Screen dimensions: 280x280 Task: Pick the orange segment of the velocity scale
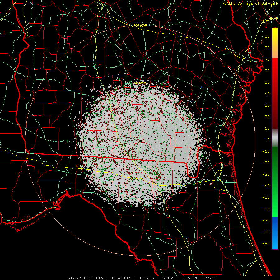pyautogui.click(x=275, y=53)
